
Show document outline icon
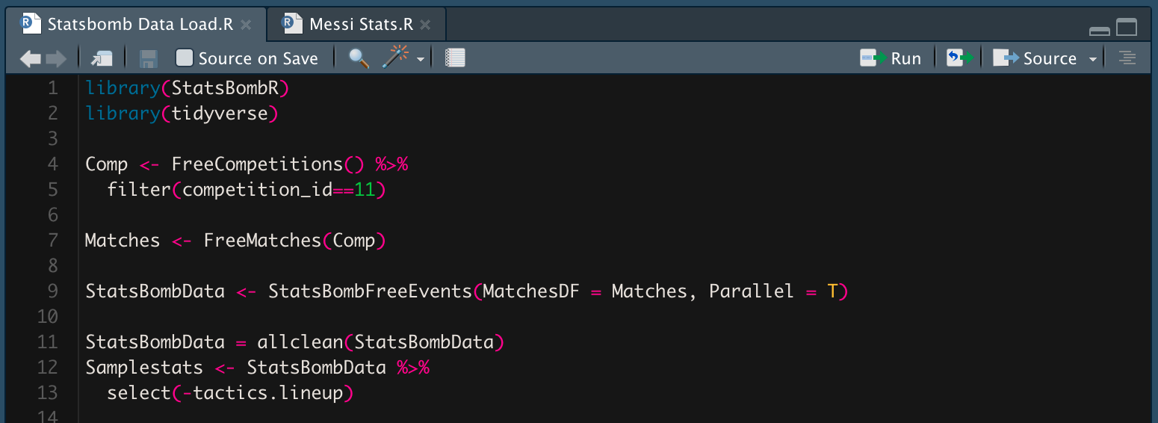[x=1127, y=58]
